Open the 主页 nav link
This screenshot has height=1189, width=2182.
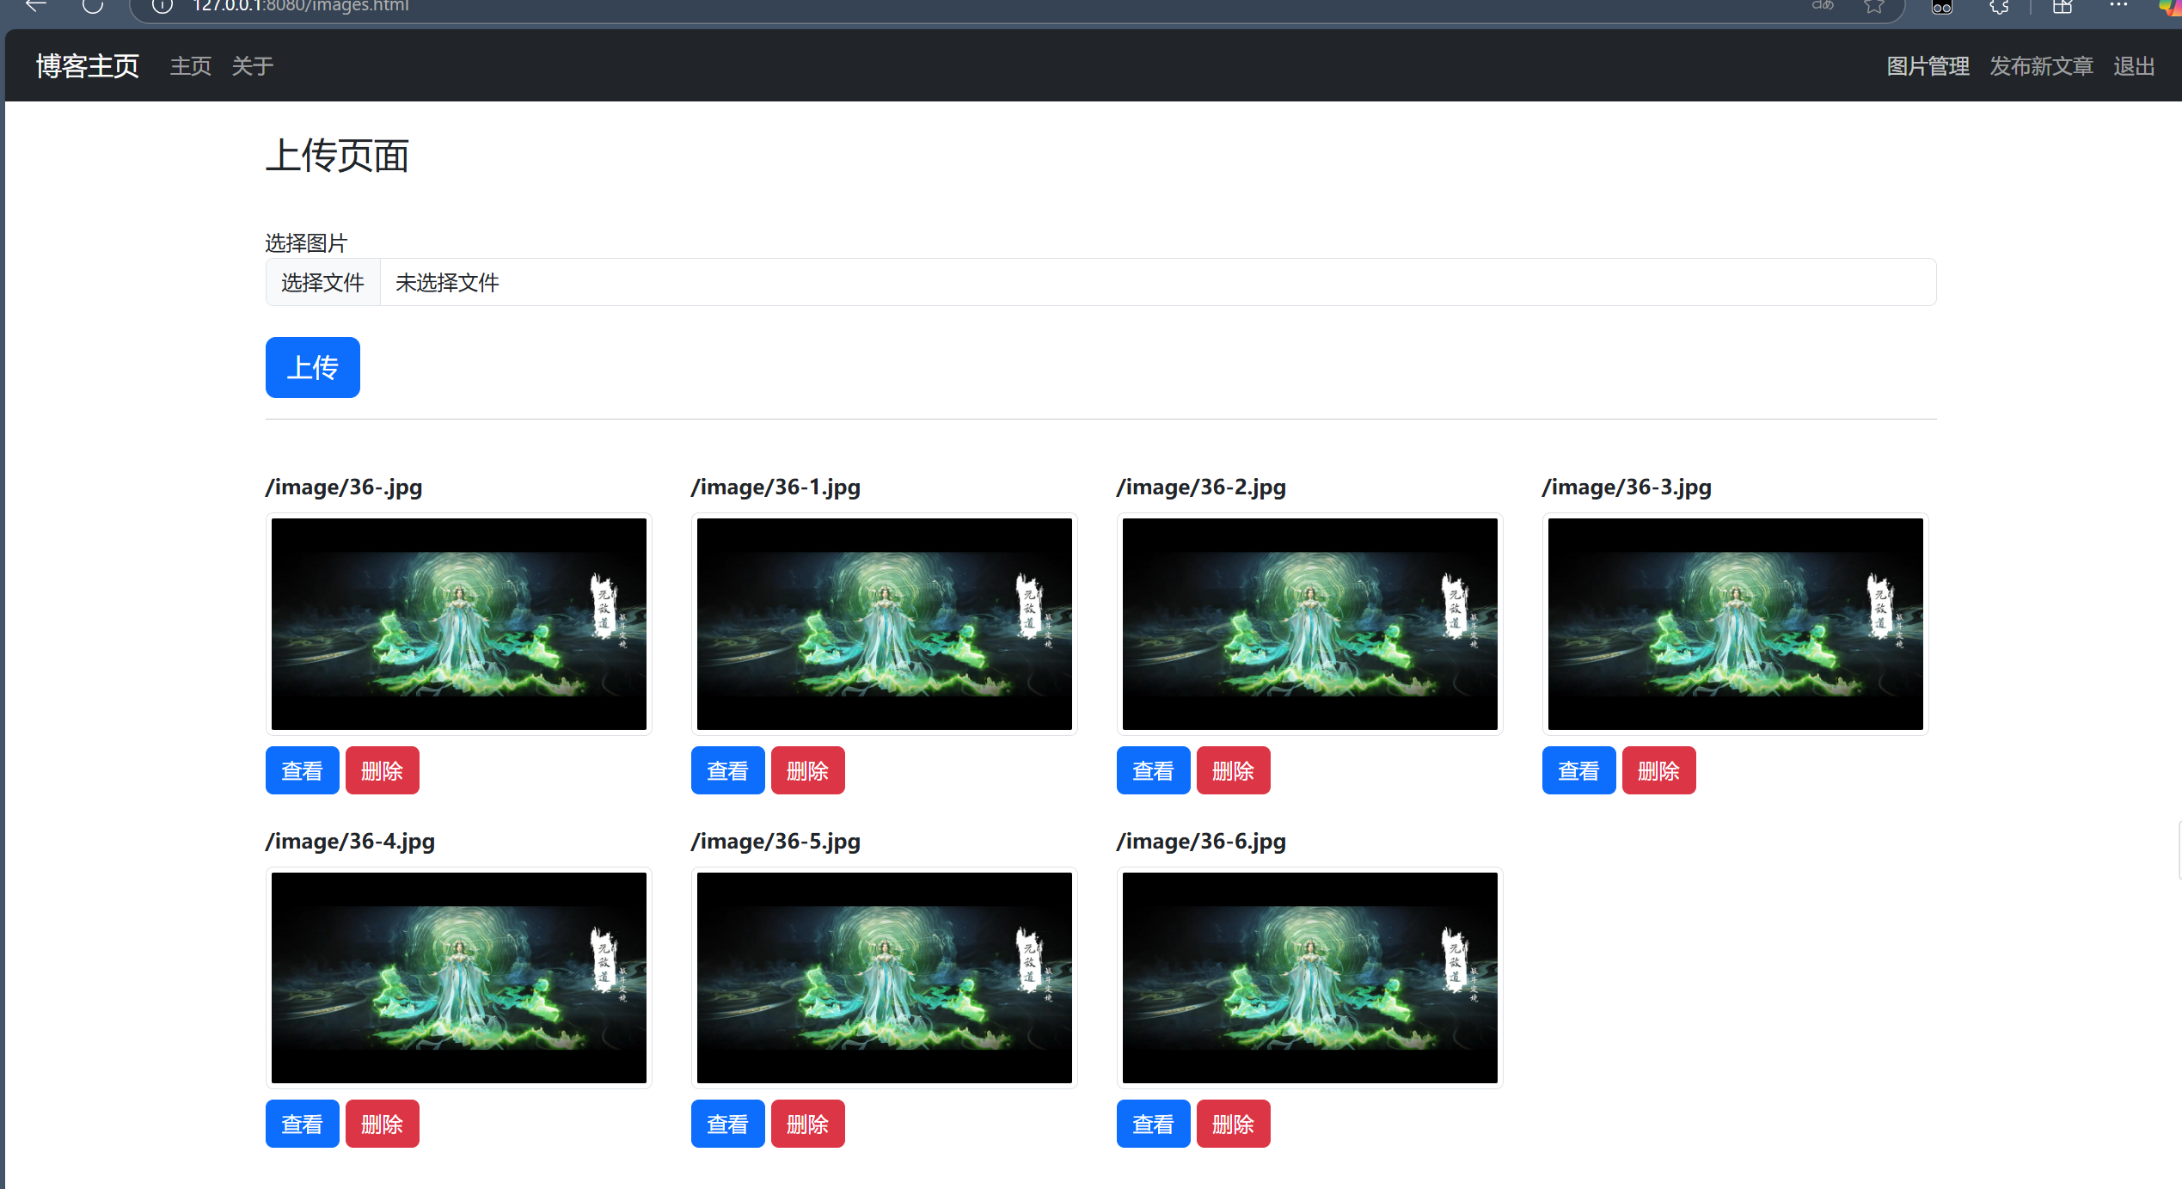(x=190, y=66)
